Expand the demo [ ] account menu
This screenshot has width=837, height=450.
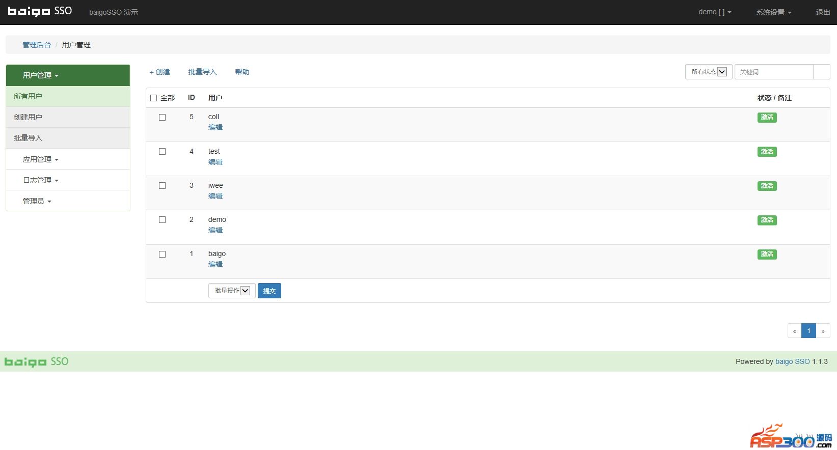[715, 12]
